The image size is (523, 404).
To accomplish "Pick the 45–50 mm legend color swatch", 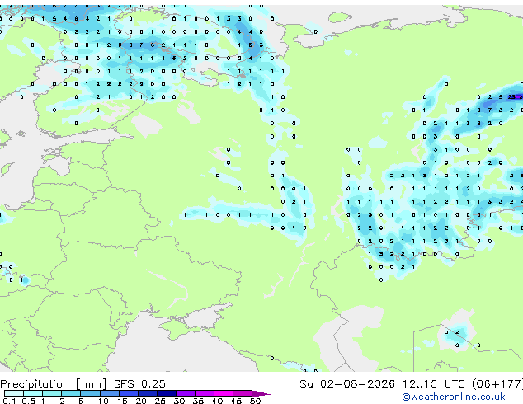I will [x=243, y=393].
